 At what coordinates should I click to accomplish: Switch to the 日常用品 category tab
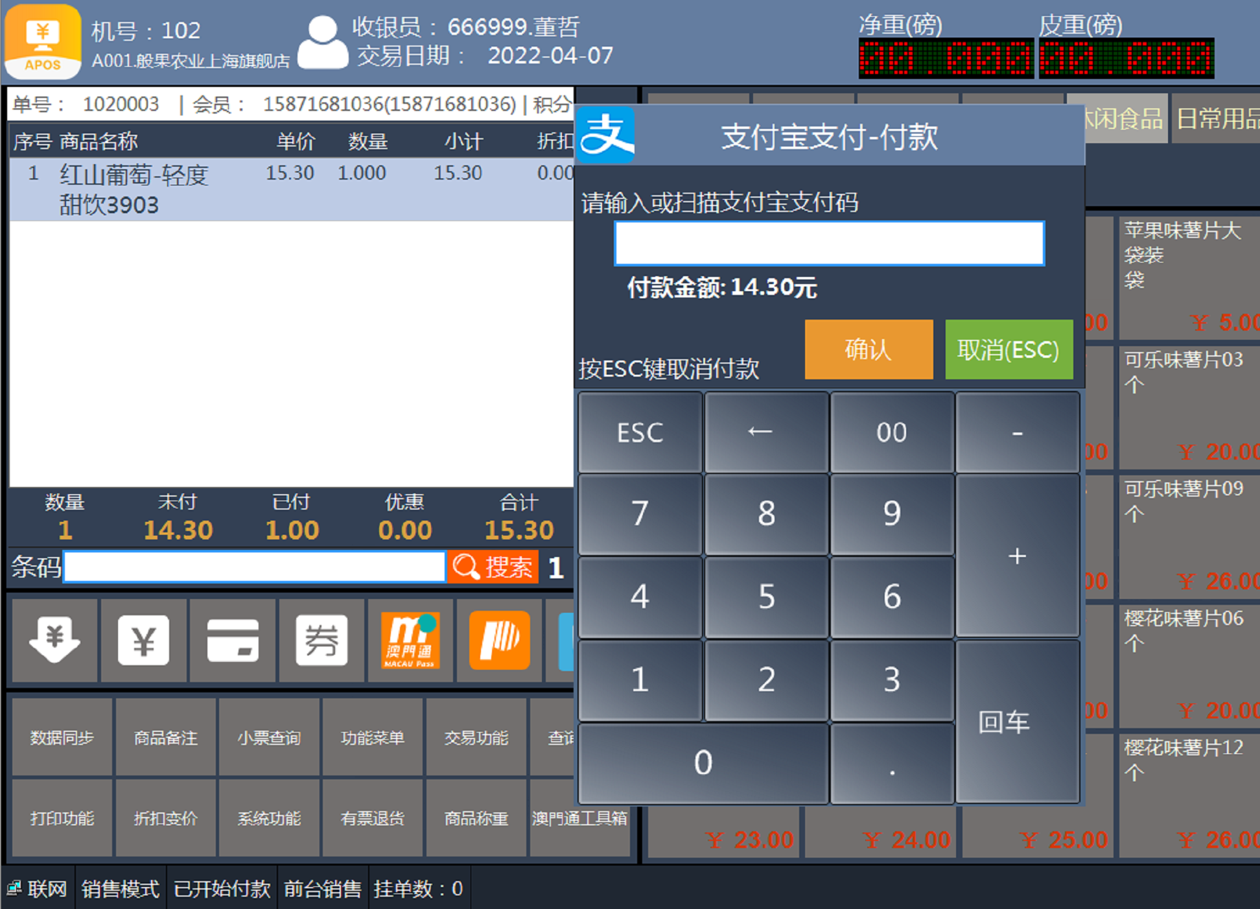coord(1216,119)
